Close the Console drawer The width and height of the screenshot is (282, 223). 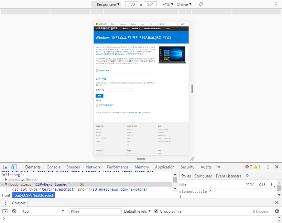(277, 202)
